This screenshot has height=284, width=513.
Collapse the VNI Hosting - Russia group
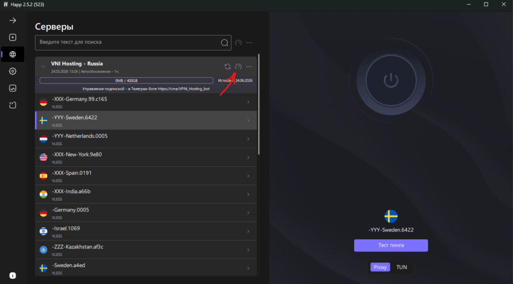coord(44,66)
